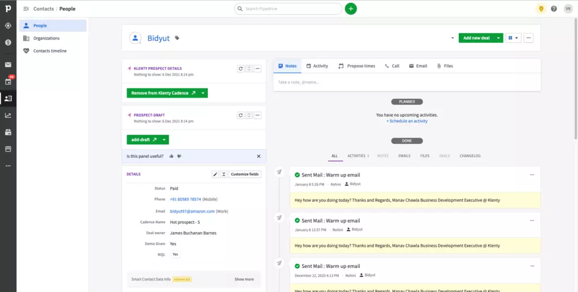Refresh Prospect-Draft panel
This screenshot has width=578, height=292.
[x=240, y=115]
